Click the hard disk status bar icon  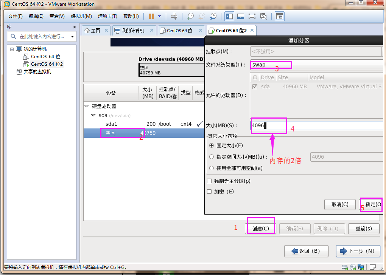click(345, 267)
